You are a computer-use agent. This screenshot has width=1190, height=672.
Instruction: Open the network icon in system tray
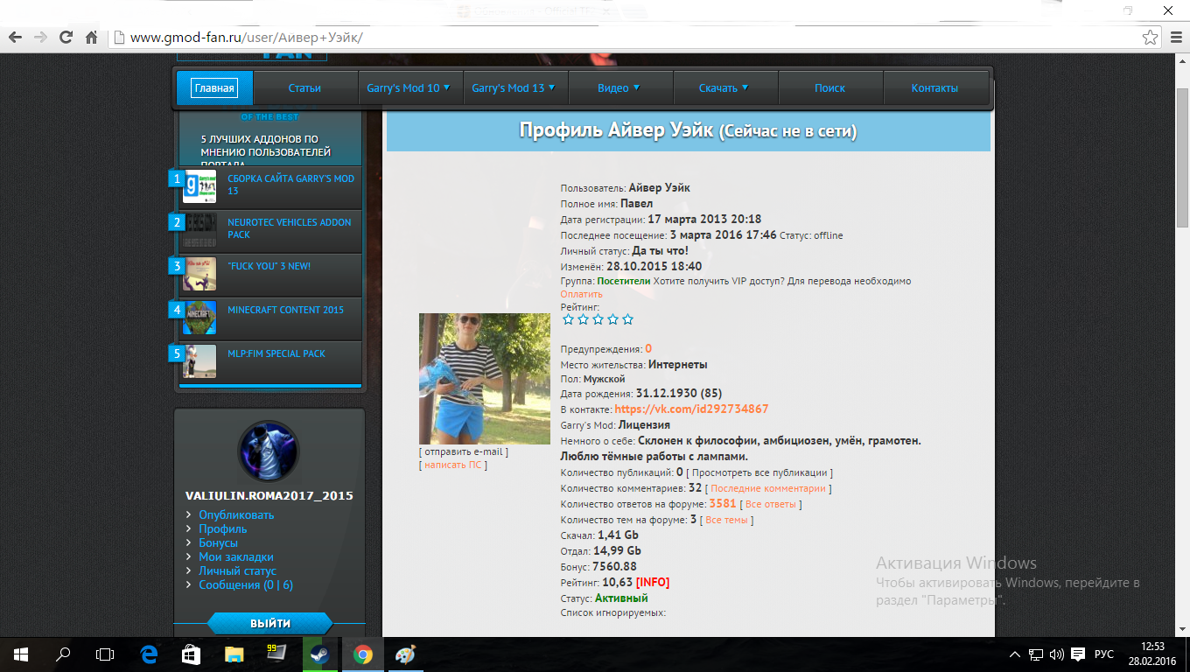[x=1036, y=654]
